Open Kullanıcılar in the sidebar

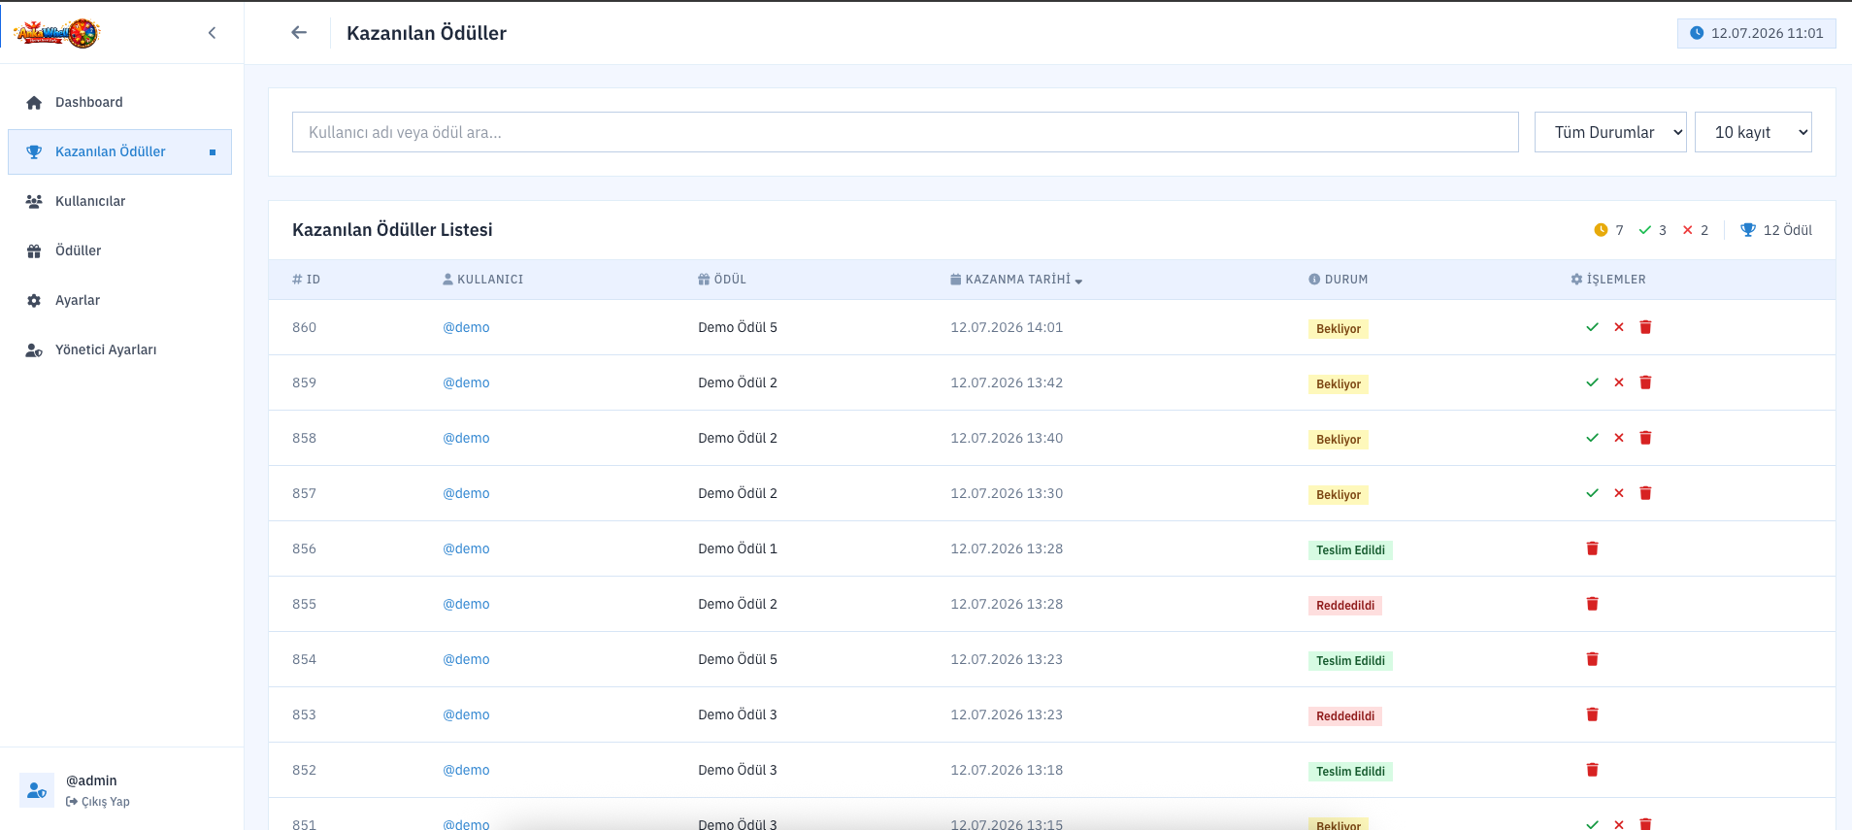(x=119, y=201)
